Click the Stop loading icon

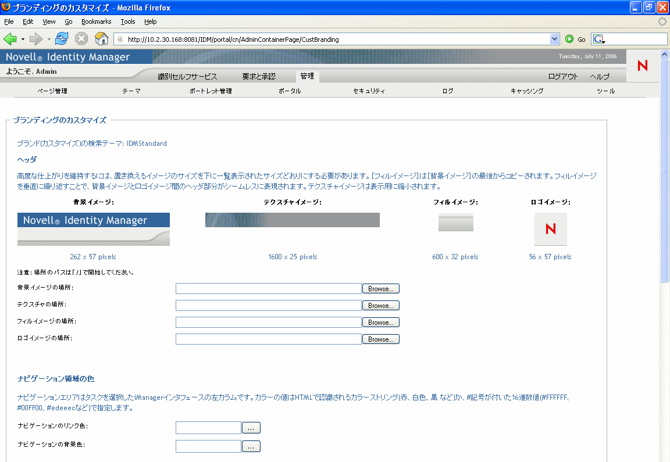80,39
